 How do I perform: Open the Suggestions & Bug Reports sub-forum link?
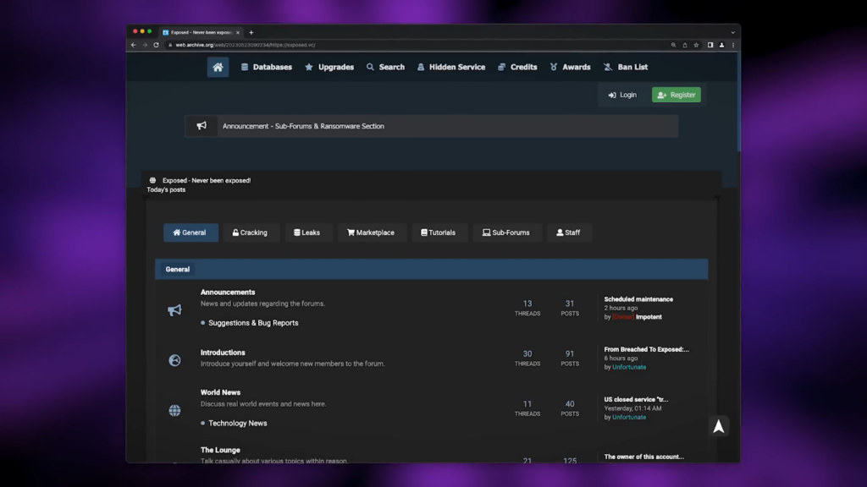[x=253, y=323]
